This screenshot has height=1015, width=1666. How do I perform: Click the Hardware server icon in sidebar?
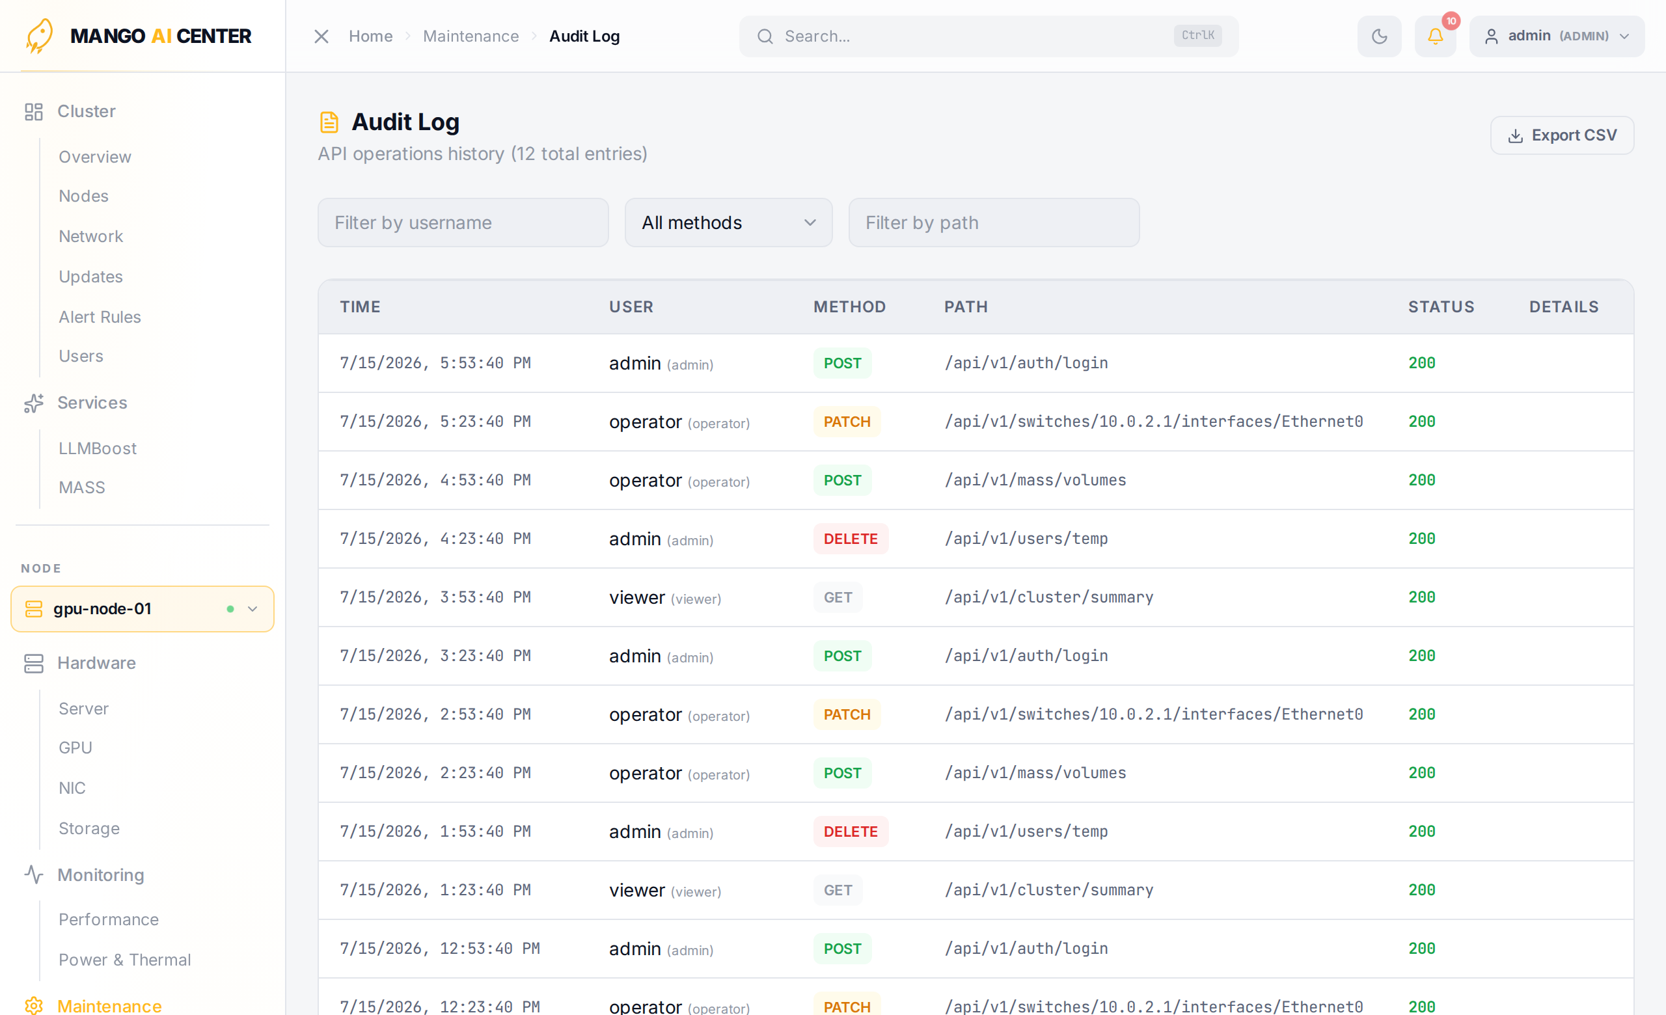[34, 663]
